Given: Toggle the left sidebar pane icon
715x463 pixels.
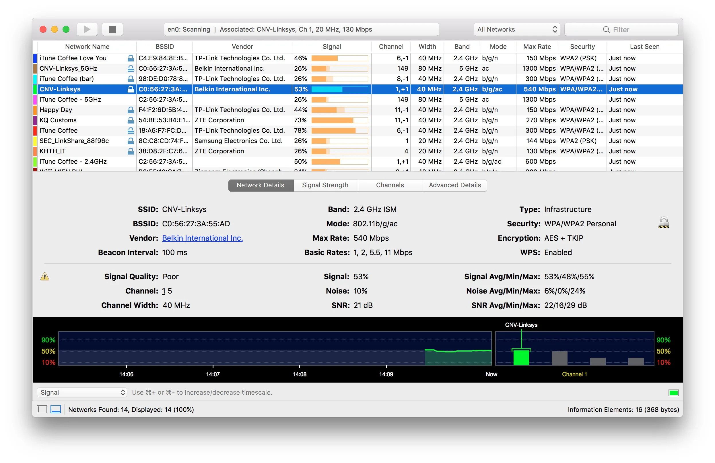Looking at the screenshot, I should point(42,409).
